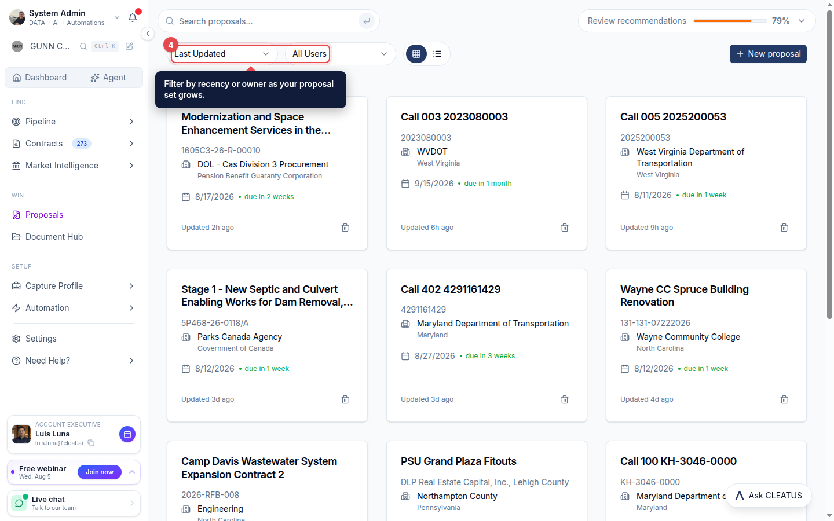This screenshot has width=834, height=521.
Task: Delete the Wayne CC Spruce Building proposal
Action: tap(784, 399)
